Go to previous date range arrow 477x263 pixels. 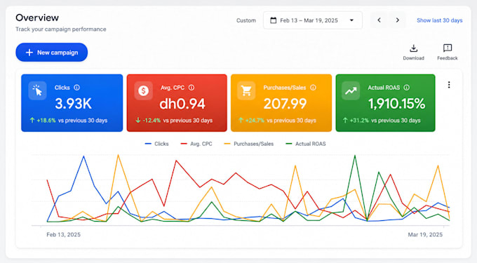point(379,20)
